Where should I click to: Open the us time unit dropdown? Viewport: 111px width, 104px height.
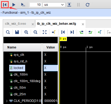54,5
